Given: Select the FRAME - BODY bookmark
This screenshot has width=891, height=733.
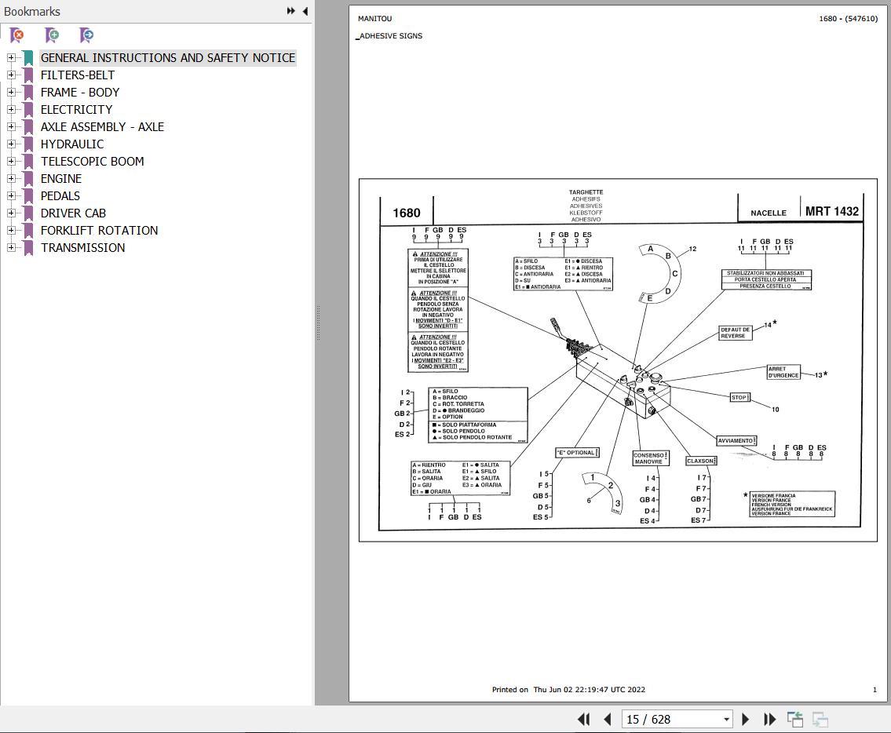Looking at the screenshot, I should click(x=79, y=92).
